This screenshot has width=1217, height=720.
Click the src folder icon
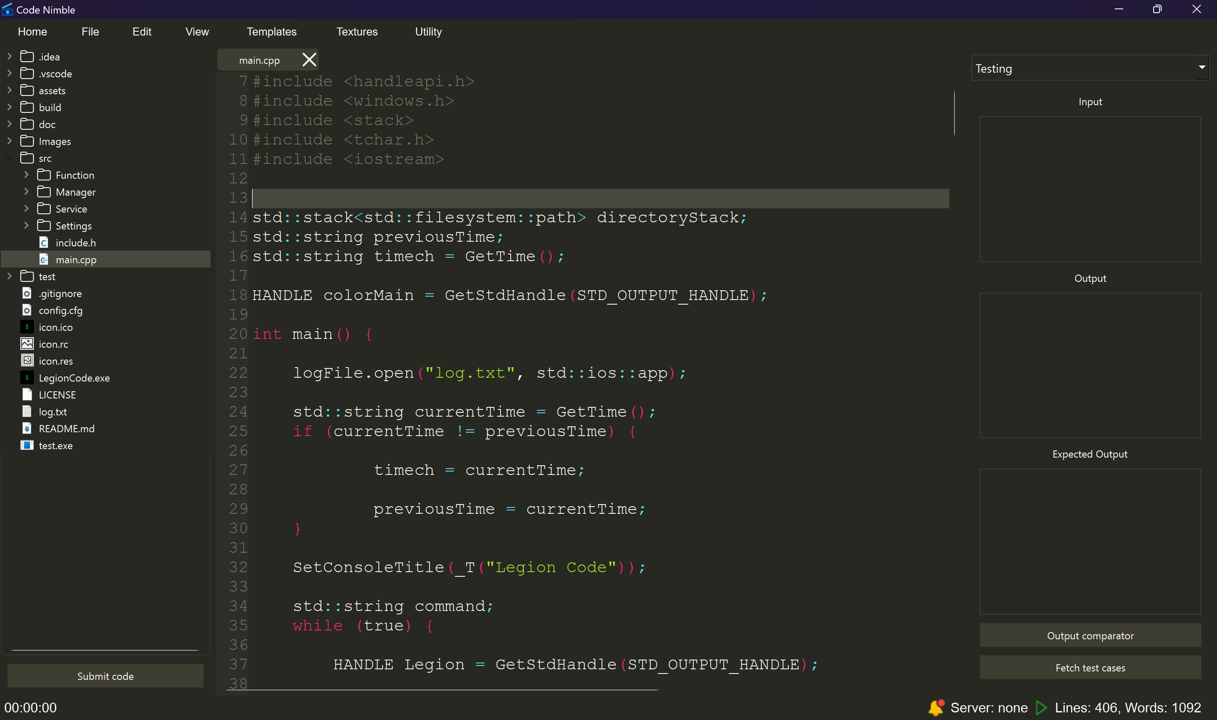(27, 158)
